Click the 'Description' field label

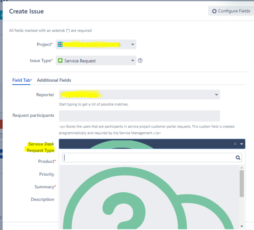42,200
